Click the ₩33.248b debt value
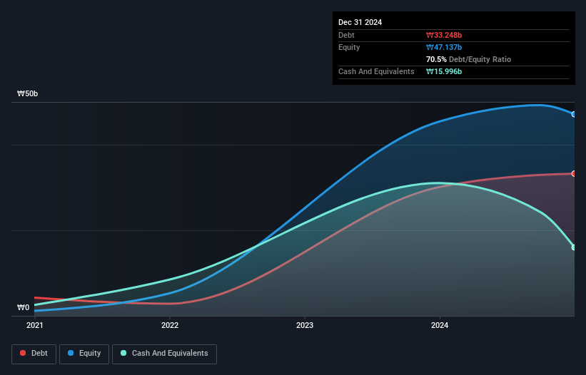The image size is (586, 375). [444, 35]
